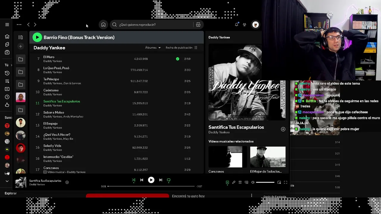Set the volume slider level
This screenshot has width=381, height=214.
click(265, 182)
